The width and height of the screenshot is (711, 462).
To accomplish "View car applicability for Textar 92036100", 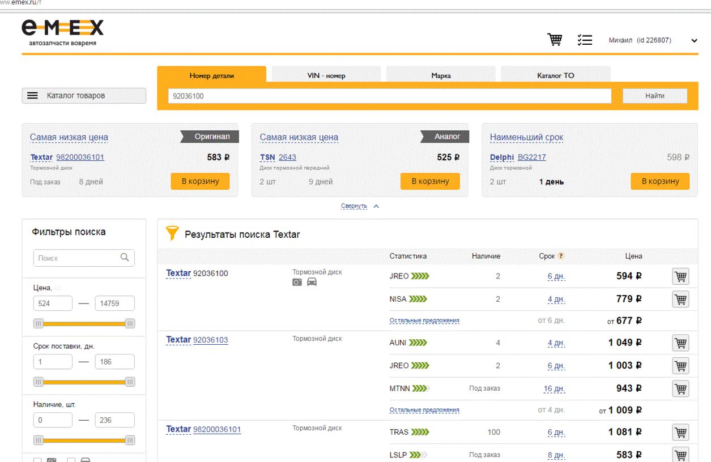I will (312, 283).
